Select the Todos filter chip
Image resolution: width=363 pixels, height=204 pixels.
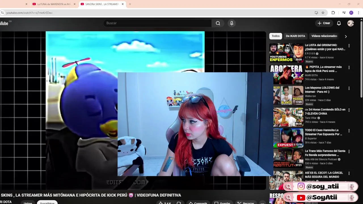(275, 36)
